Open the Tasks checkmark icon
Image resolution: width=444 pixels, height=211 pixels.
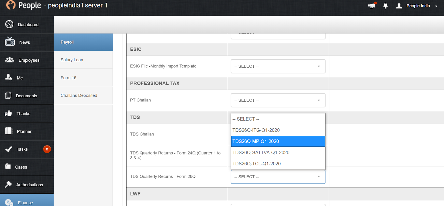[x=9, y=149]
